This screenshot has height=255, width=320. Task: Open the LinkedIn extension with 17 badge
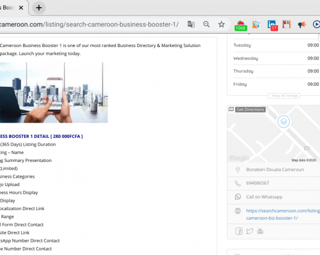point(272,25)
